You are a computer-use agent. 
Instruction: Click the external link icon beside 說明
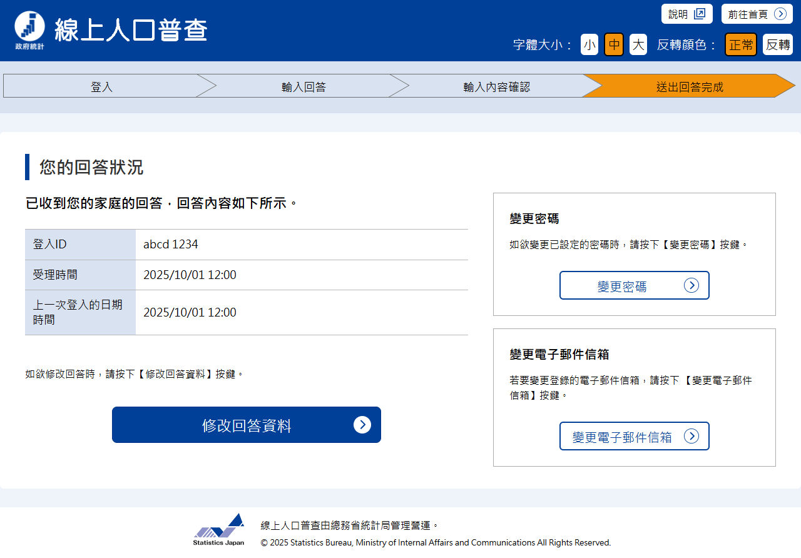(x=699, y=14)
